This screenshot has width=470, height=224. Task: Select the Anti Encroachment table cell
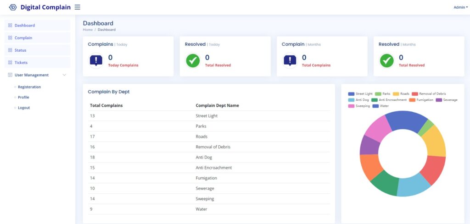pos(214,168)
